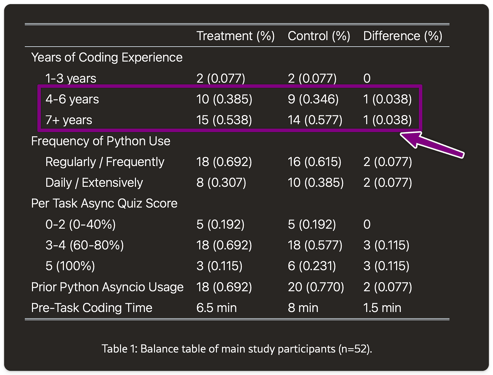
Task: Click the Treatment (%) column header
Action: (x=236, y=36)
